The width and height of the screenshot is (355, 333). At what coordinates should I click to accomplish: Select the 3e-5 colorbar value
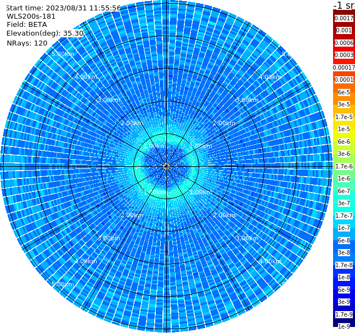click(344, 104)
